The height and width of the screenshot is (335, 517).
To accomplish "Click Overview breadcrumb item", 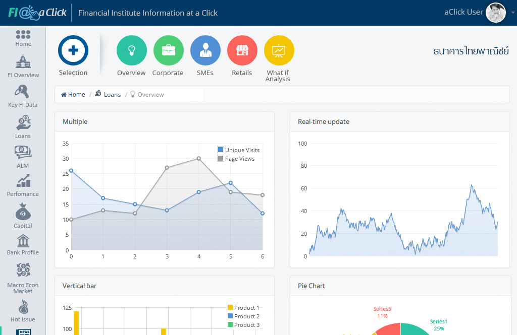I will click(x=147, y=94).
